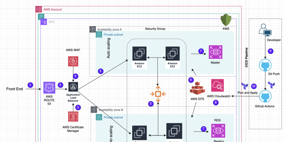Select the left EC2 icon in zone B
This screenshot has height=142, width=284.
coord(139,133)
